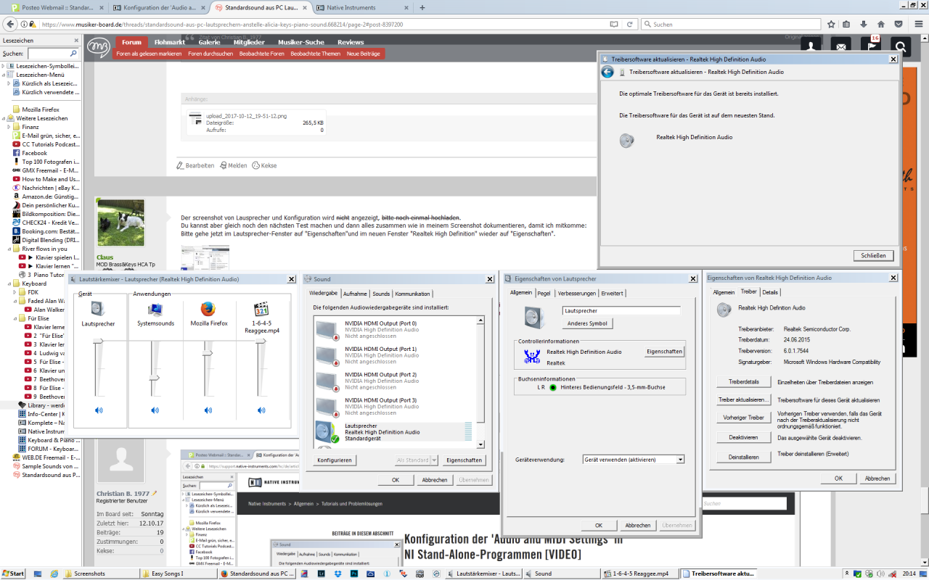Viewport: 929px width, 580px height.
Task: Click reader view icon in address bar
Action: (615, 24)
